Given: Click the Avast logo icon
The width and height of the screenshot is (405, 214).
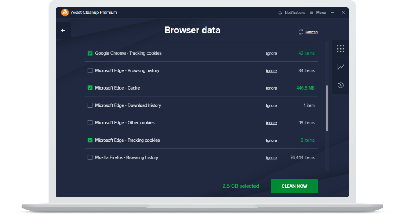Looking at the screenshot, I should click(65, 13).
